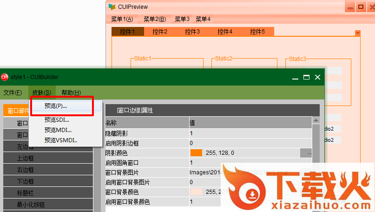
Task: Close the CUIBuilder window
Action: coord(317,77)
